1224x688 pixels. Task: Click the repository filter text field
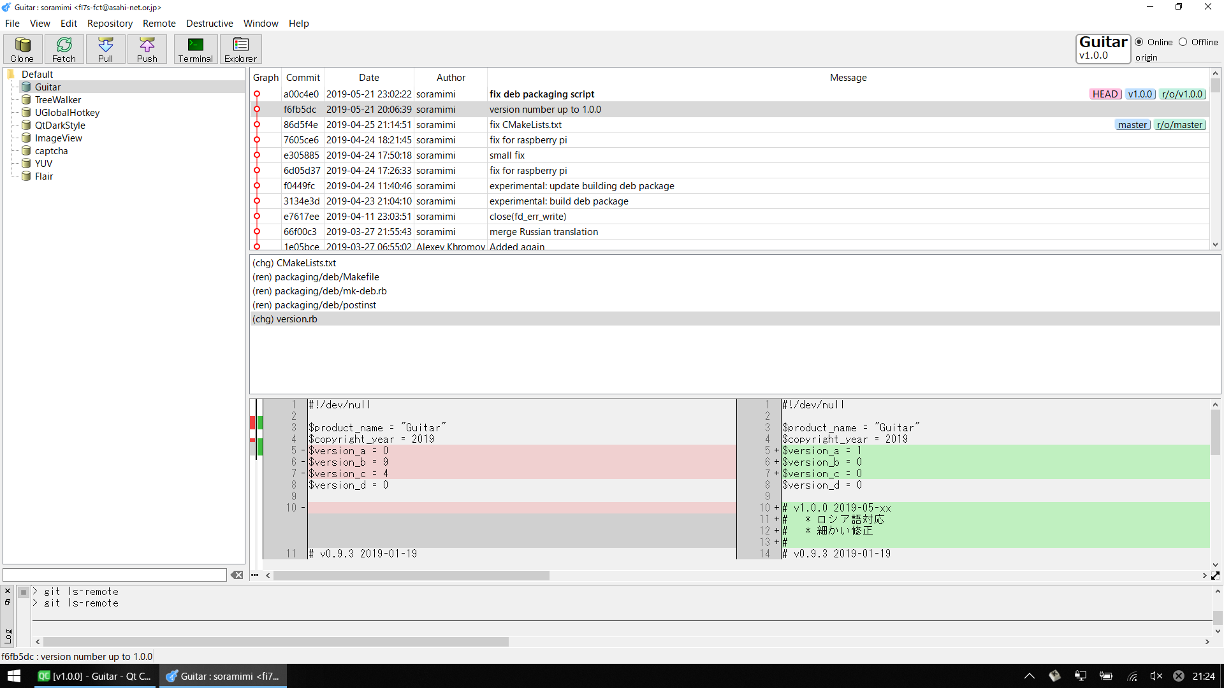pyautogui.click(x=115, y=575)
